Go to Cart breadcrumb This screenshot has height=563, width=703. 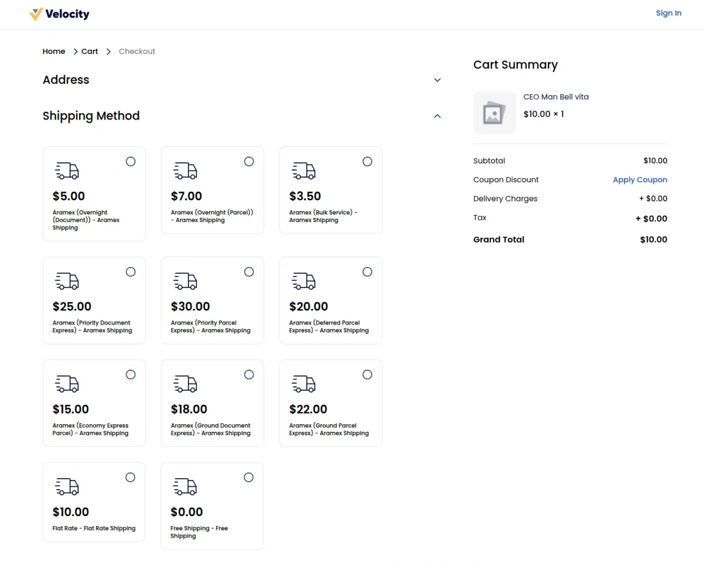click(90, 52)
